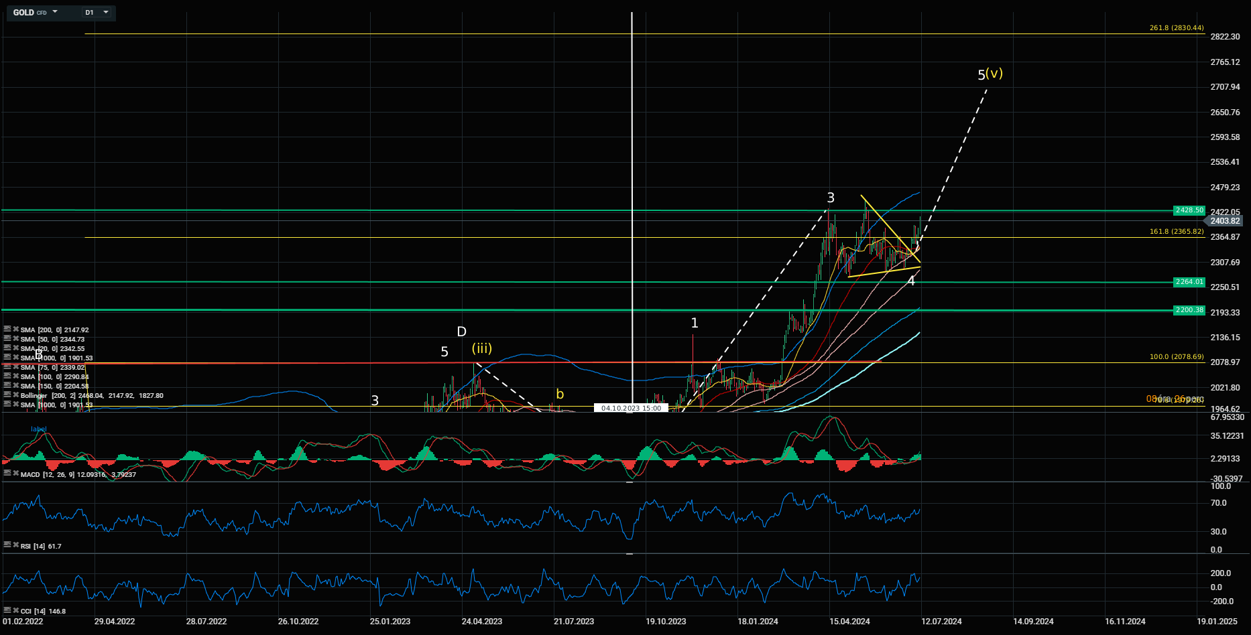Select the 161.8 (2365.82) Fibonacci label

(1177, 232)
